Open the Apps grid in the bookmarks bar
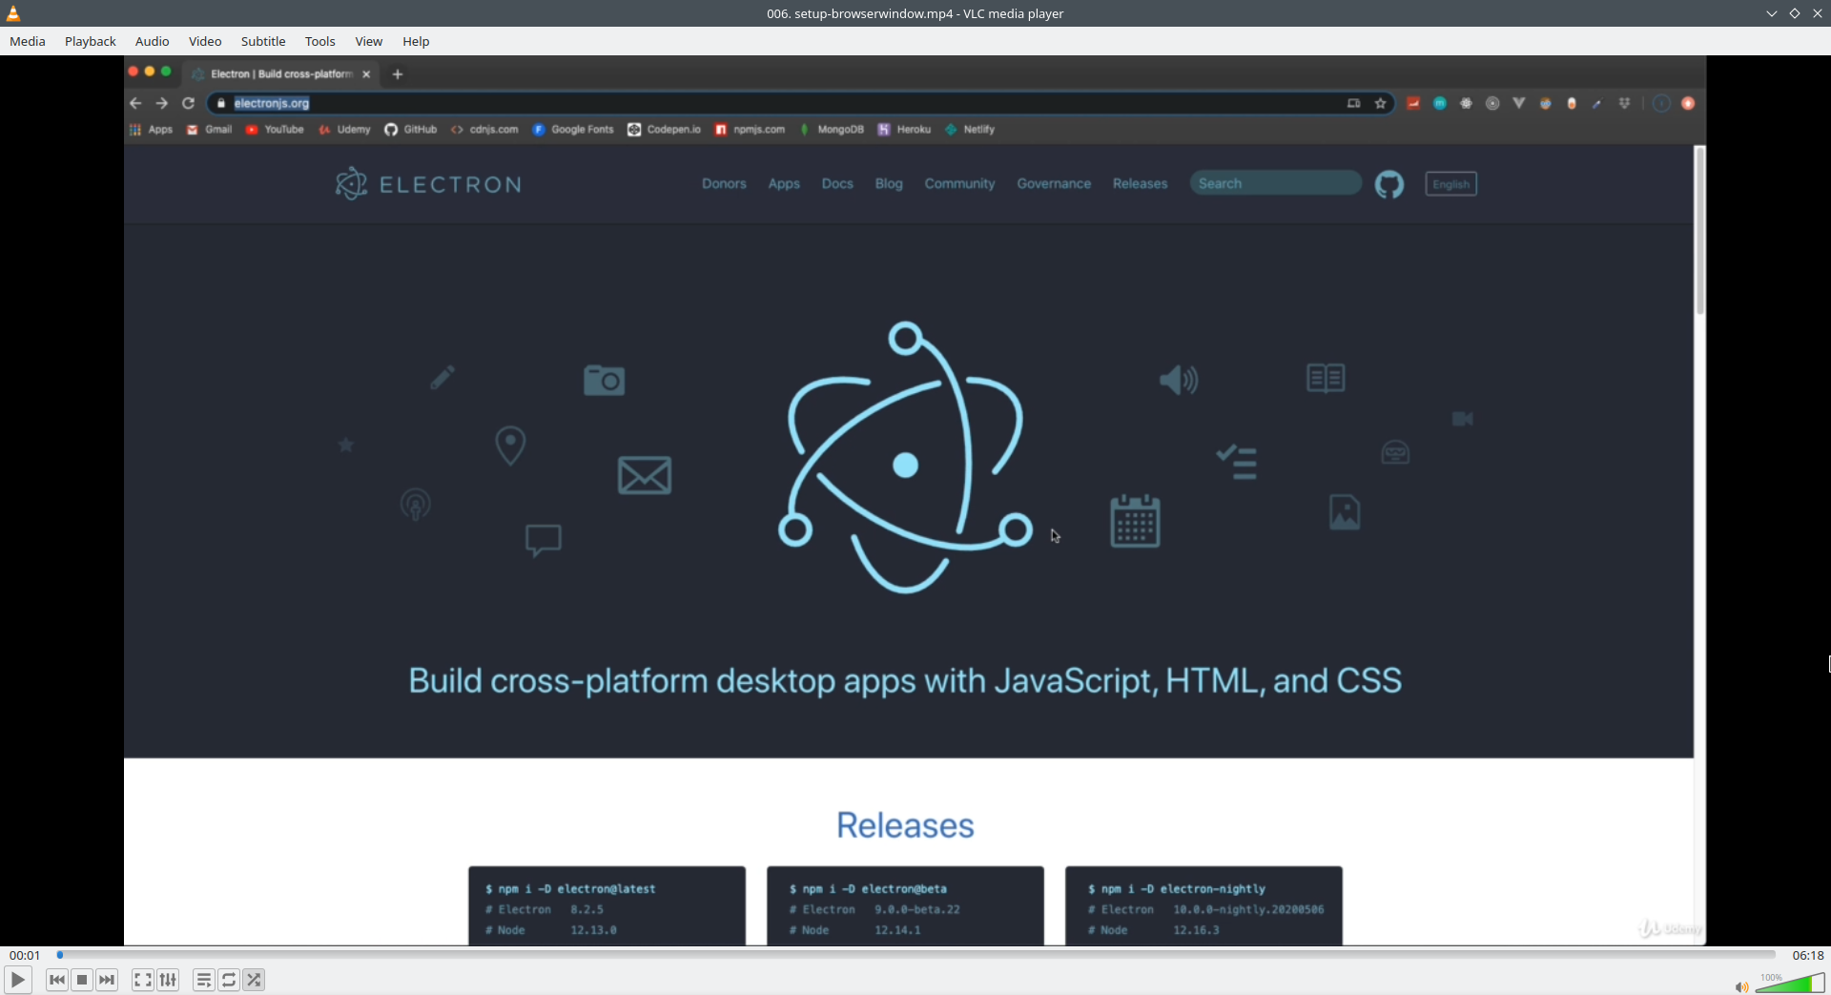The height and width of the screenshot is (995, 1831). tap(135, 130)
